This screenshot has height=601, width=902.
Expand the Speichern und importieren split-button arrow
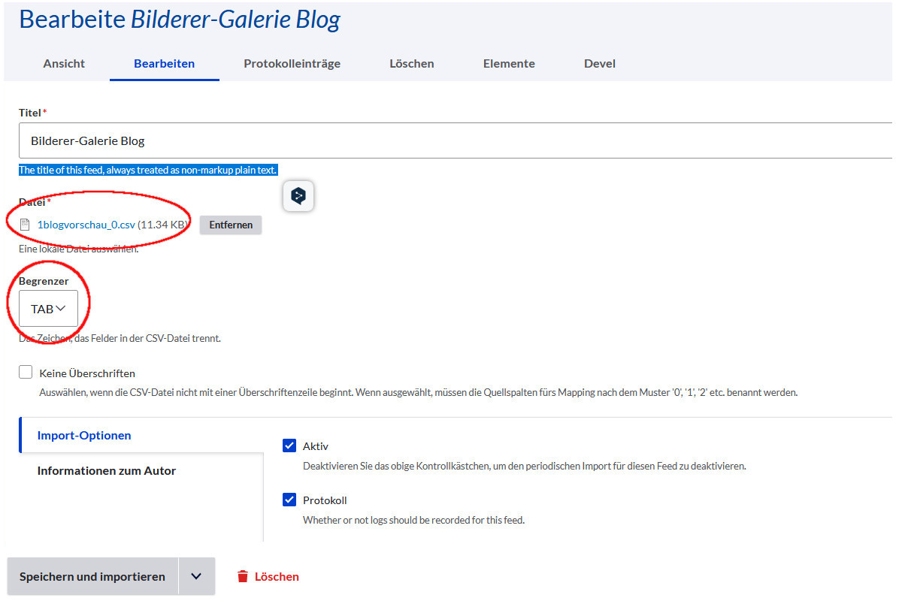coord(197,575)
